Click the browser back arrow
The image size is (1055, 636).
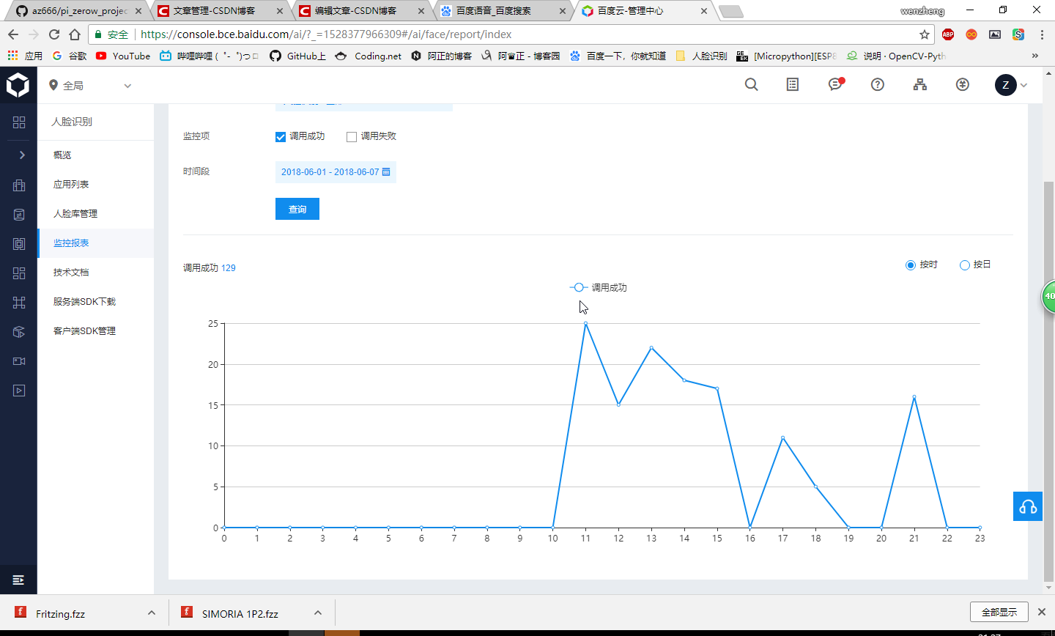(12, 34)
